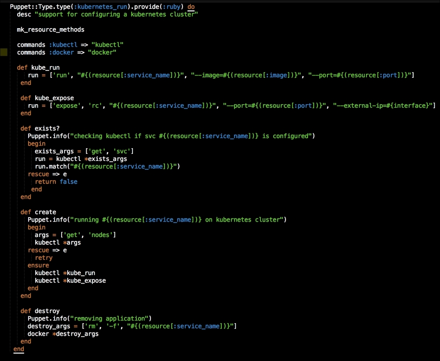
Task: Place cursor on the 'retry' keyword
Action: pyautogui.click(x=44, y=258)
